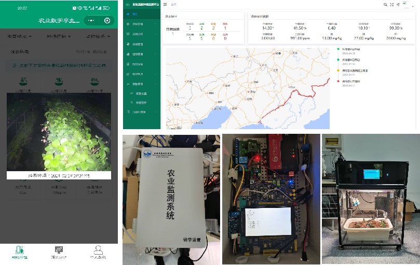
Task: Expand chevron of the last sidebar menu item
Action: (156, 112)
